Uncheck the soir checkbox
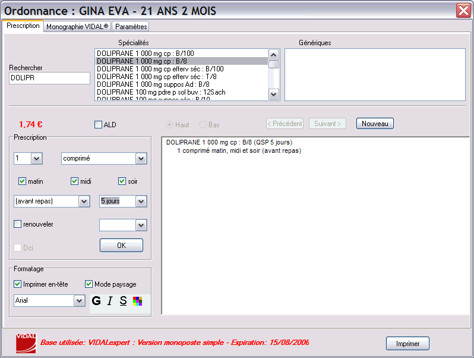Image resolution: width=474 pixels, height=358 pixels. tap(122, 181)
